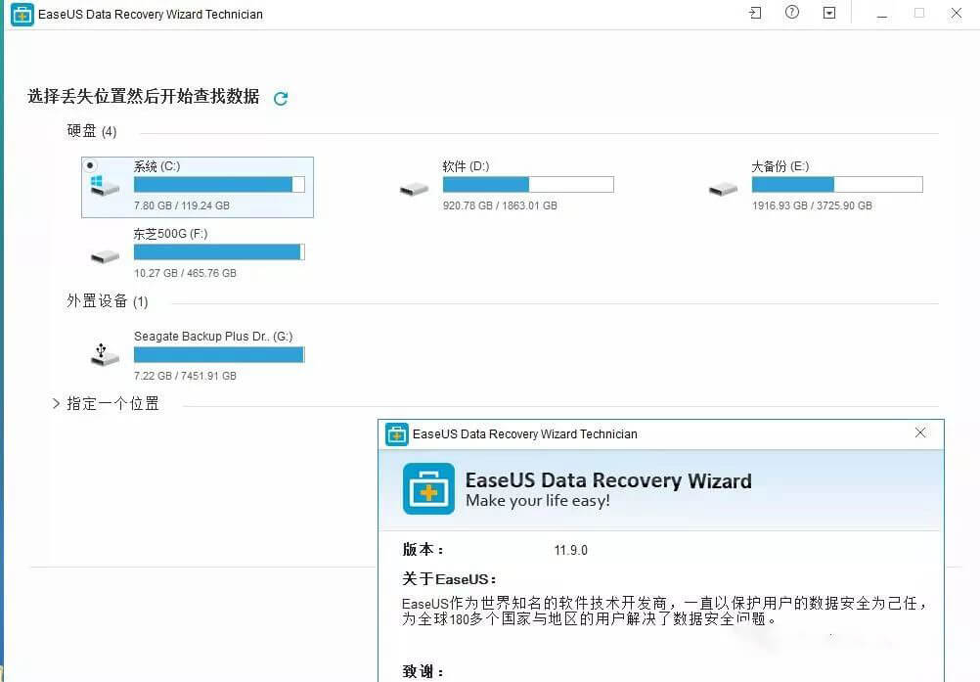Click the 920.78 GB / 1863.01 GB size text
Viewport: 980px width, 682px height.
coord(500,205)
